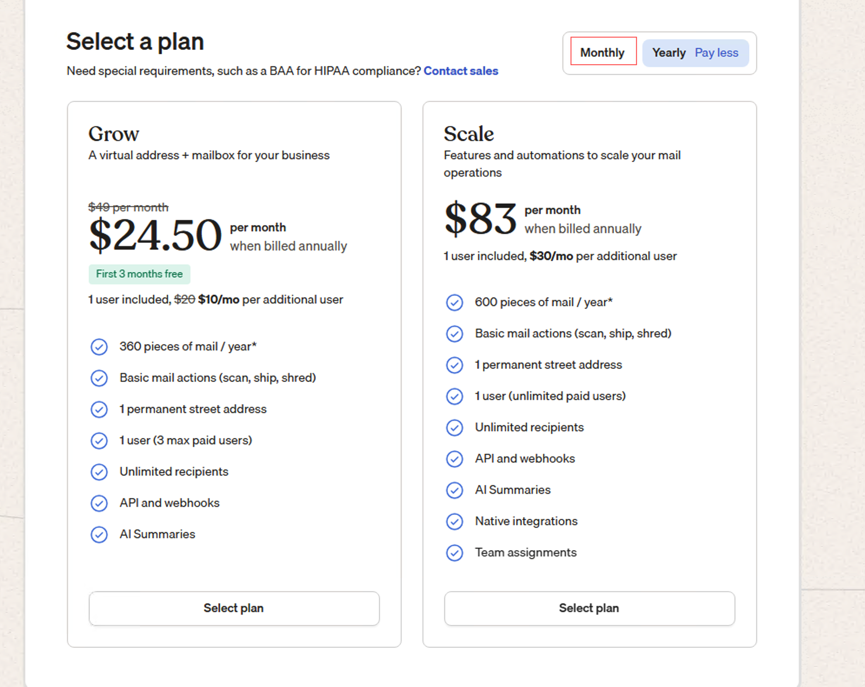Select the Grow plan
Viewport: 865px width, 687px height.
[x=234, y=608]
